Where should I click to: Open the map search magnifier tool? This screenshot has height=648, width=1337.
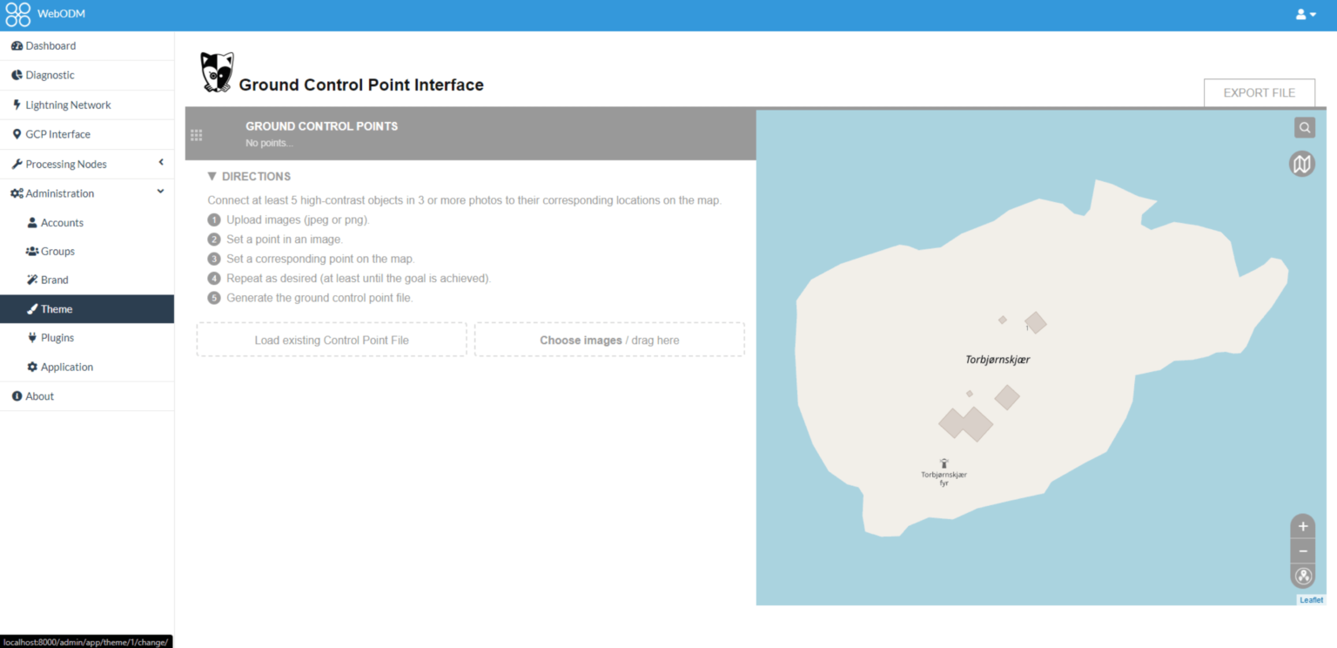coord(1304,127)
